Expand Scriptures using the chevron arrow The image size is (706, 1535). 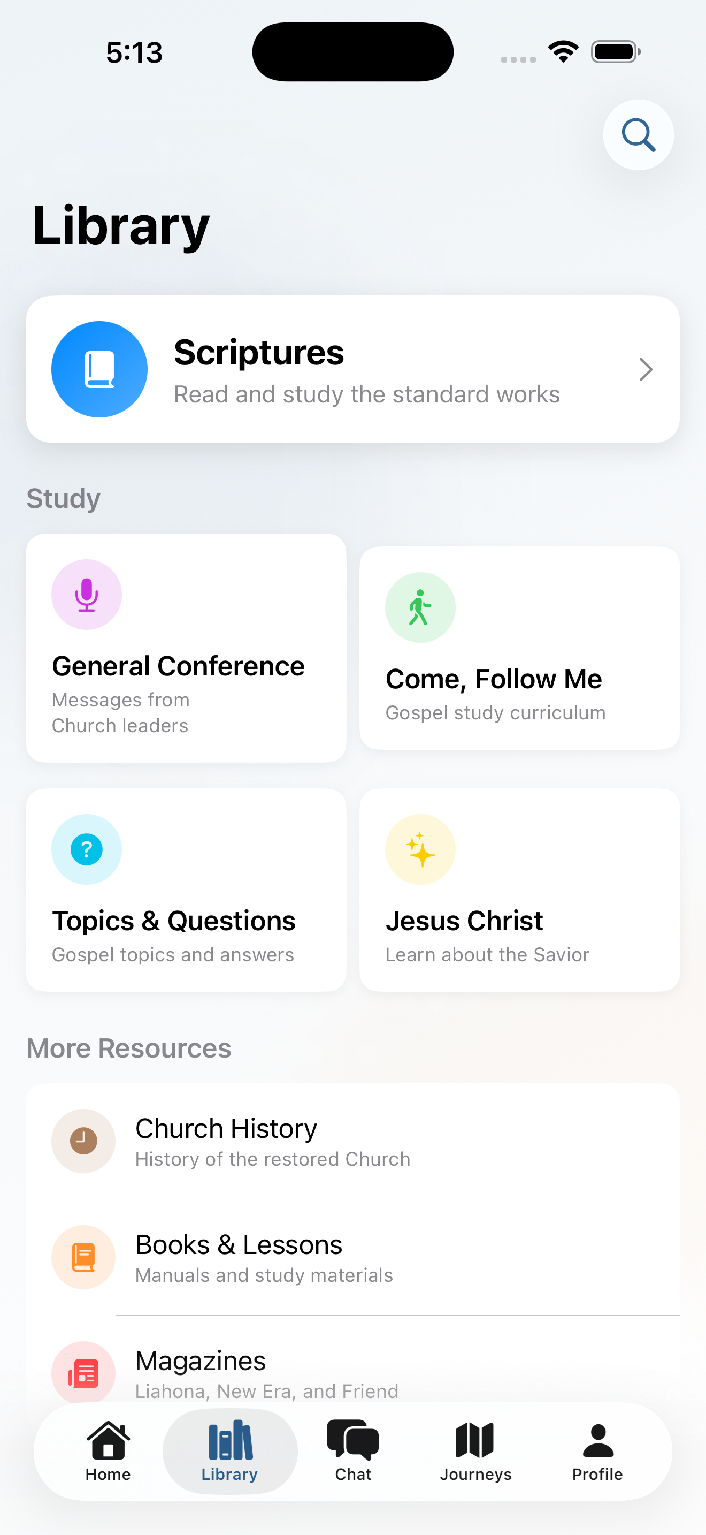pos(646,369)
